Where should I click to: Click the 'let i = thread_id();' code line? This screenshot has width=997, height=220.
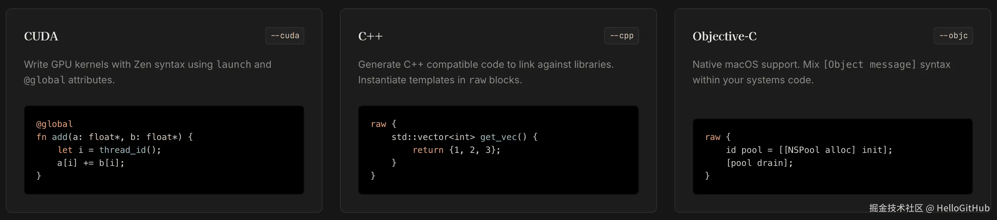click(109, 150)
